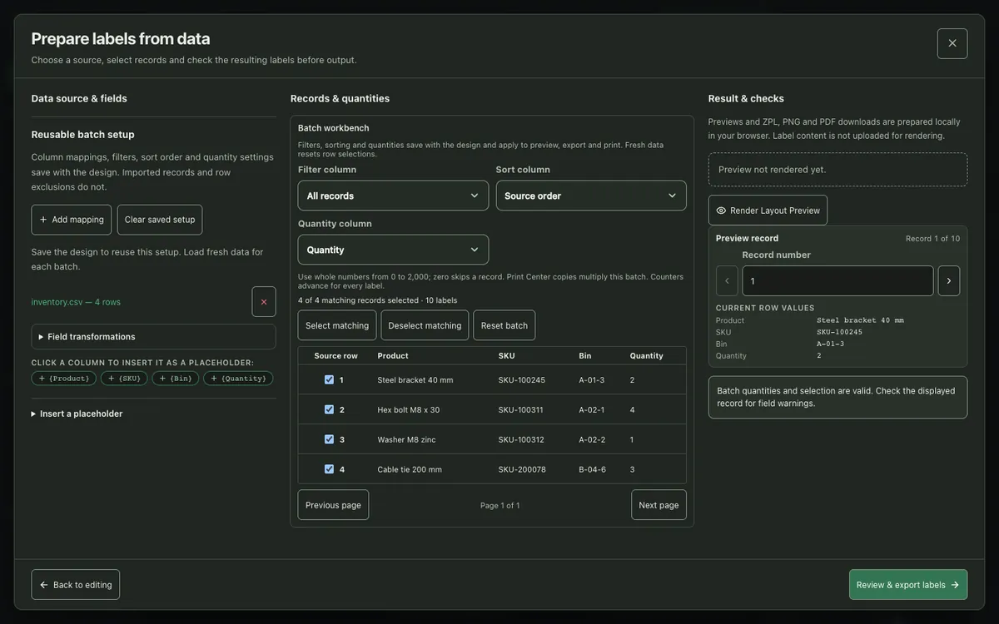The height and width of the screenshot is (624, 999).
Task: Uncheck row 1 Steel bracket 40 mm
Action: [329, 379]
